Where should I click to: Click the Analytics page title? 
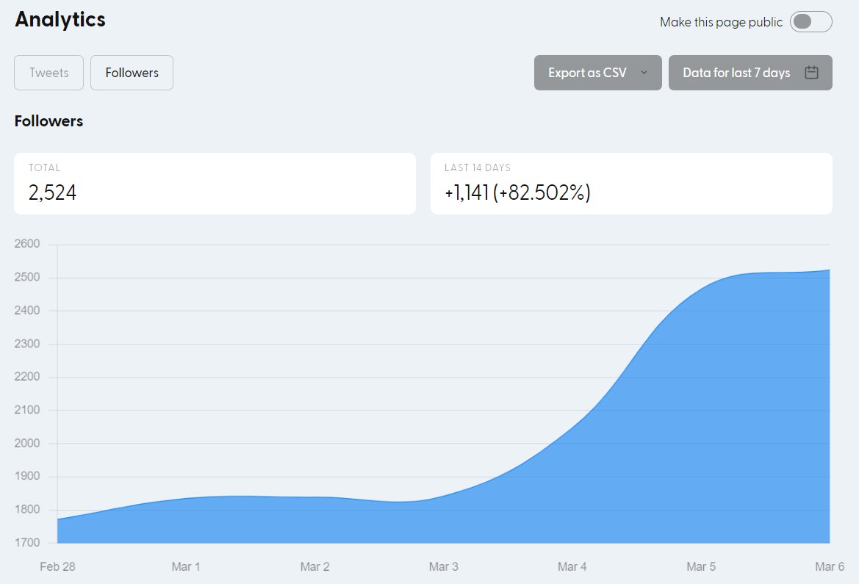pyautogui.click(x=60, y=19)
